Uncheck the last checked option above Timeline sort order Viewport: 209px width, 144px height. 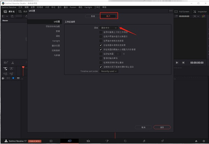101,67
